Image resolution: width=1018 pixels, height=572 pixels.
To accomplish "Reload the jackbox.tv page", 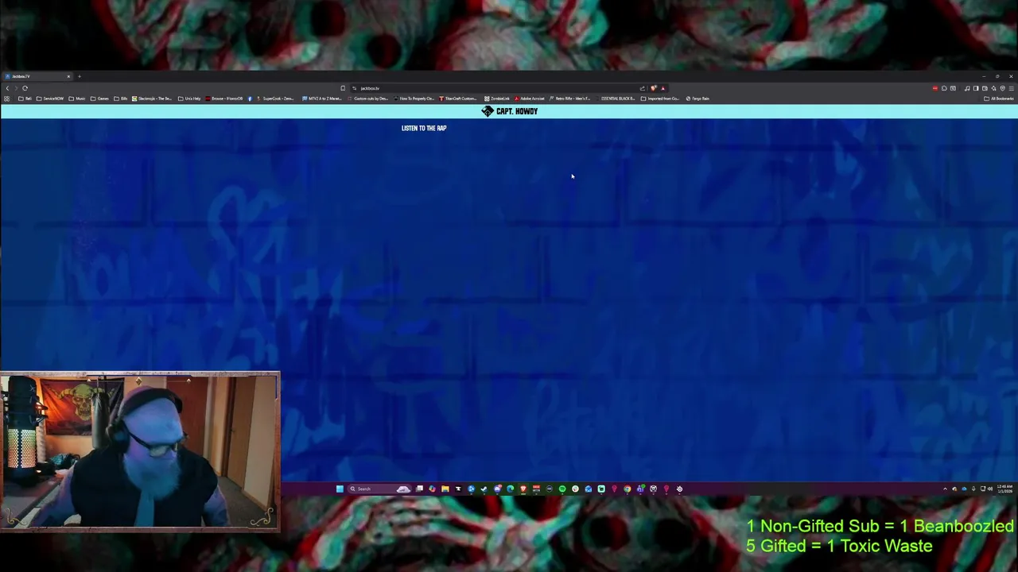I will point(25,88).
